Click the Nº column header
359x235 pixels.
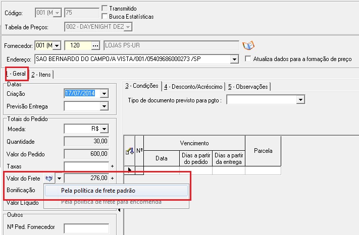[139, 151]
